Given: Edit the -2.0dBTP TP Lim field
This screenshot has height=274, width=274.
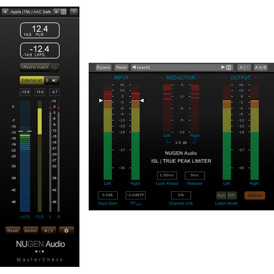Looking at the screenshot, I should tap(135, 195).
